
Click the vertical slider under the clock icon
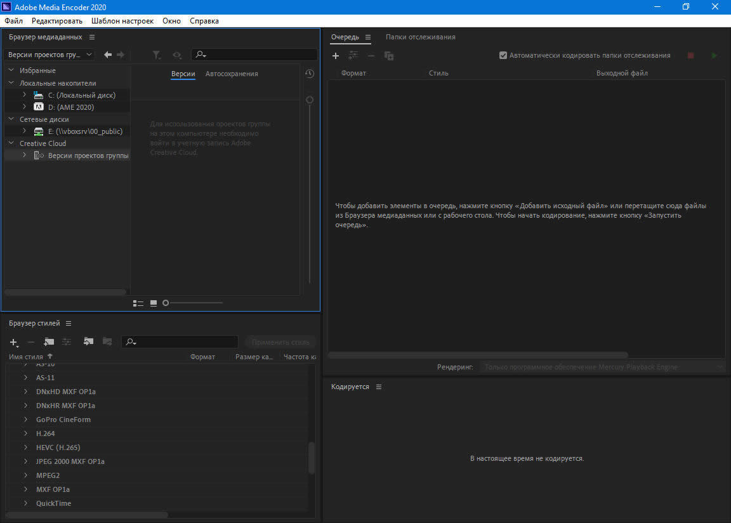(x=310, y=190)
